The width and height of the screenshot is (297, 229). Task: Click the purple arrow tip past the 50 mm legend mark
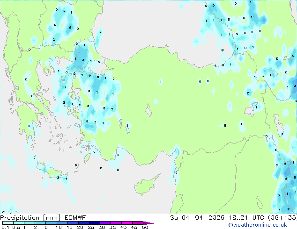(x=148, y=223)
